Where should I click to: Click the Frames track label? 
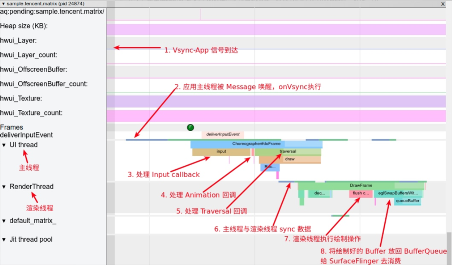pos(12,127)
